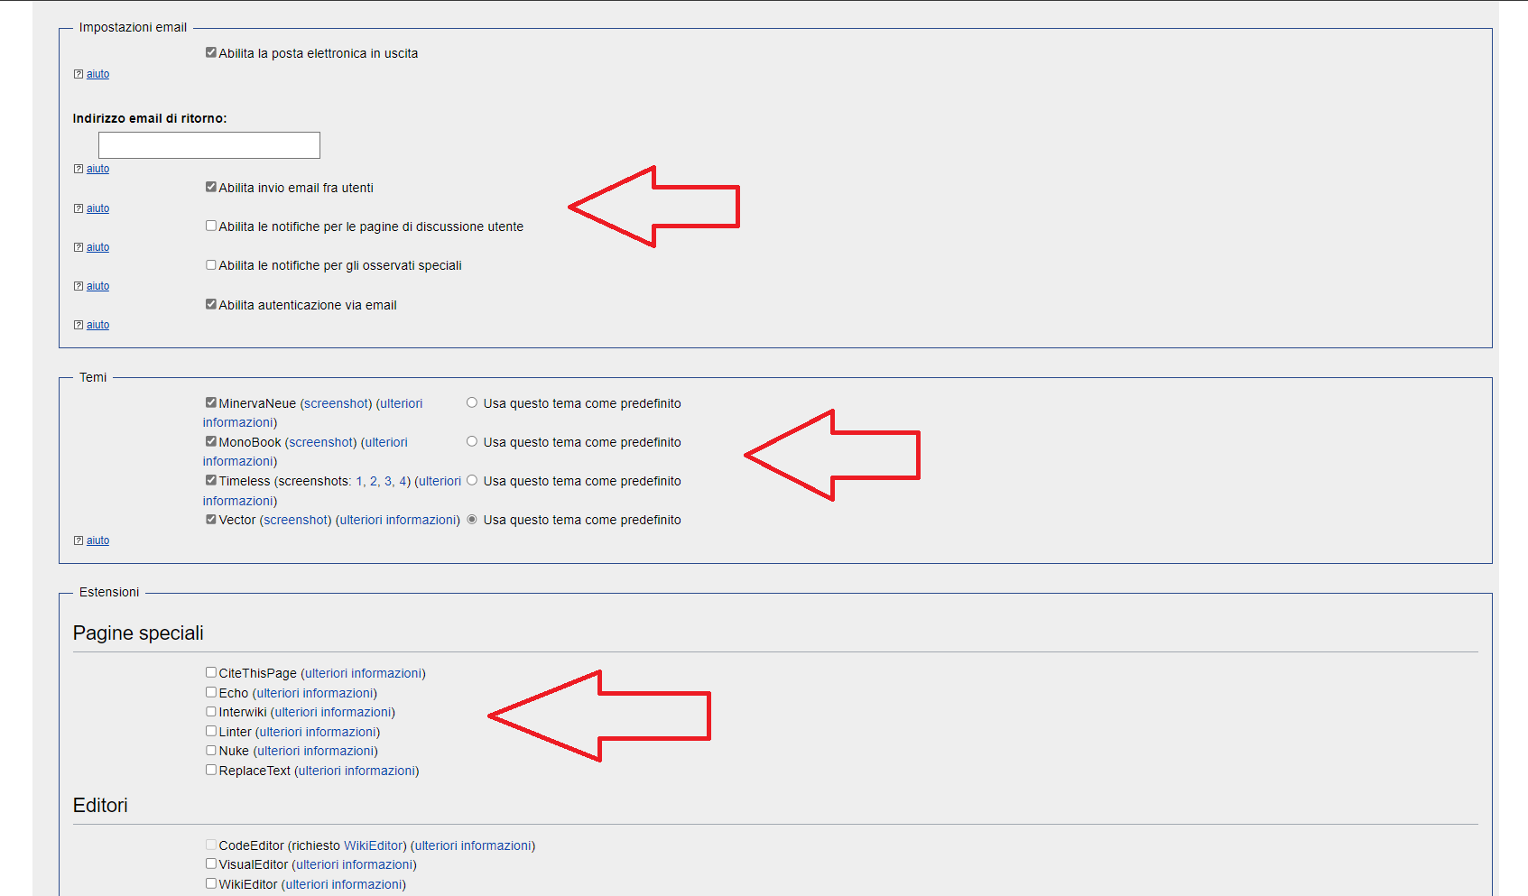Open aiuto link under 'autenticazione via email'
This screenshot has width=1528, height=896.
[97, 325]
